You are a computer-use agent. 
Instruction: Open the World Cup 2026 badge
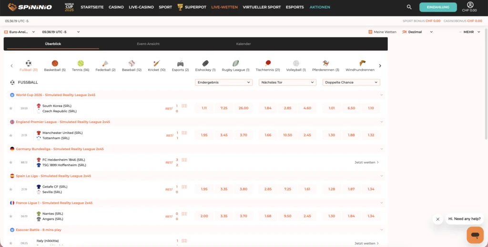point(70,7)
